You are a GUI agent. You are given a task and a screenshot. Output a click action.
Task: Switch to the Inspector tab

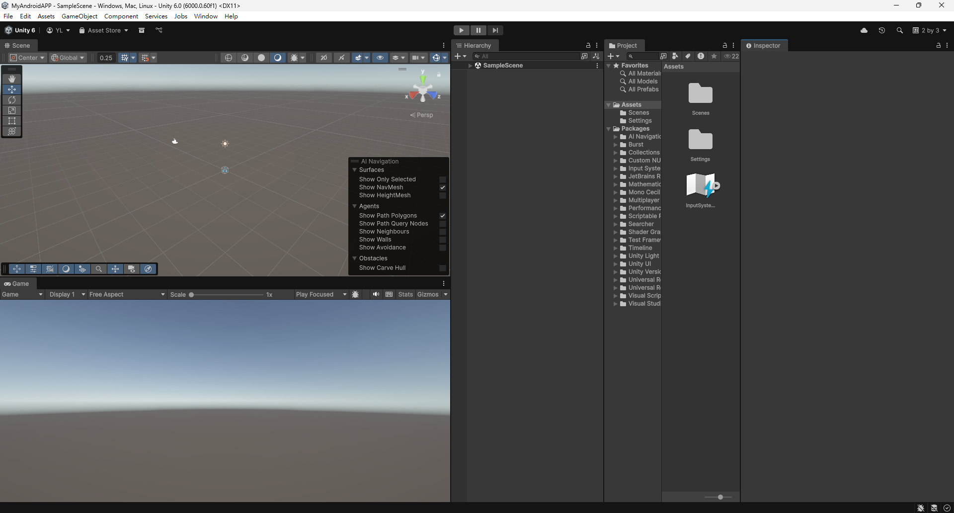tap(764, 45)
